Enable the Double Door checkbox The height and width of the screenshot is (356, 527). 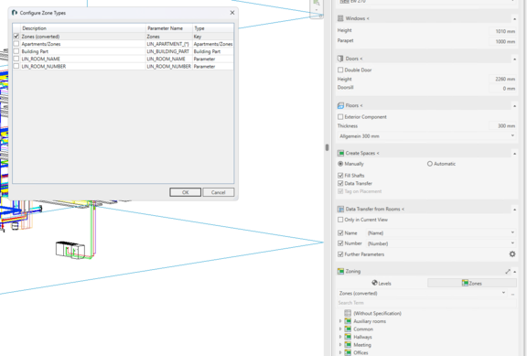340,70
